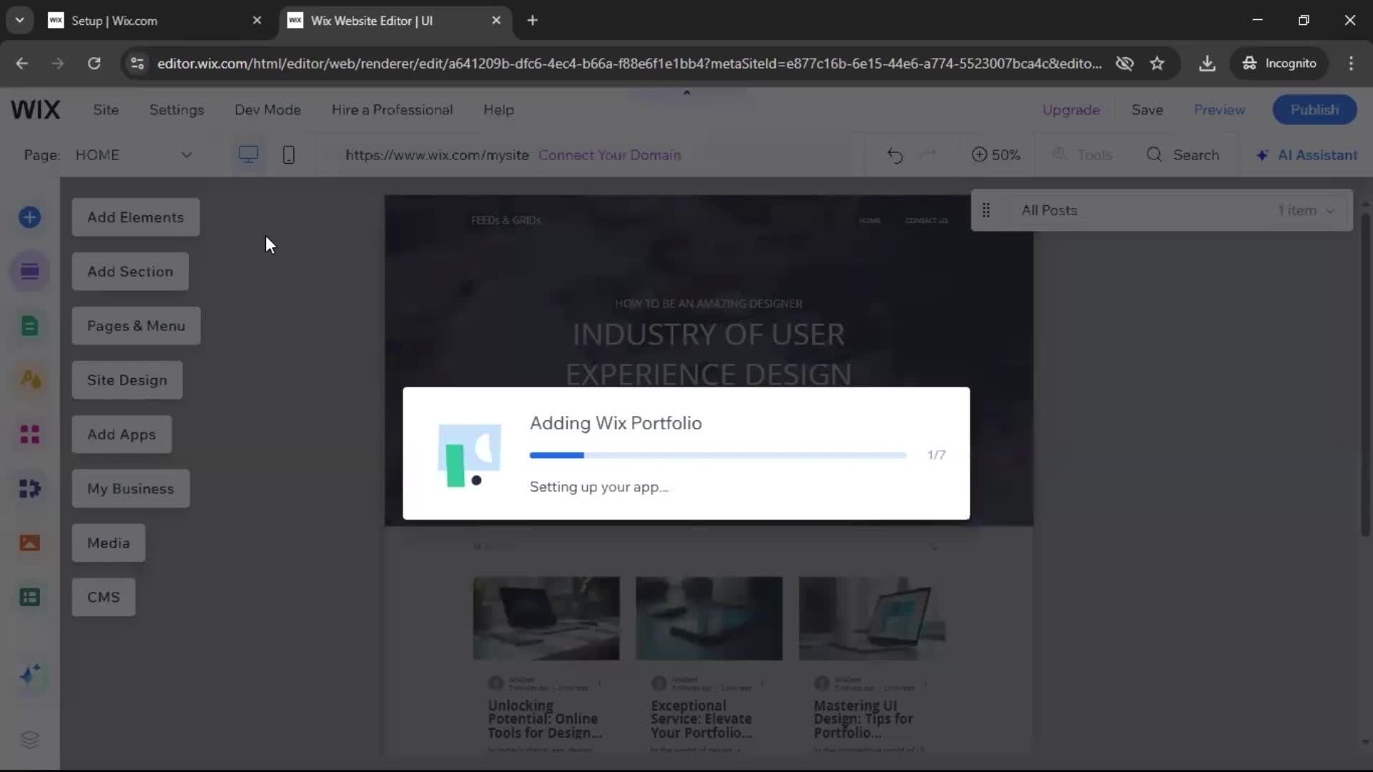
Task: Open the Site Design sidebar icon
Action: (29, 380)
